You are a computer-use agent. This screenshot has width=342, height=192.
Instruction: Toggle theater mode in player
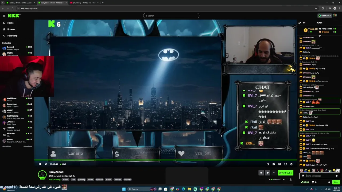[279, 164]
